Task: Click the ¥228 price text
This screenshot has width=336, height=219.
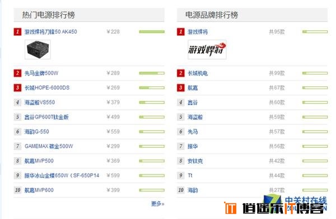Action: click(x=113, y=32)
